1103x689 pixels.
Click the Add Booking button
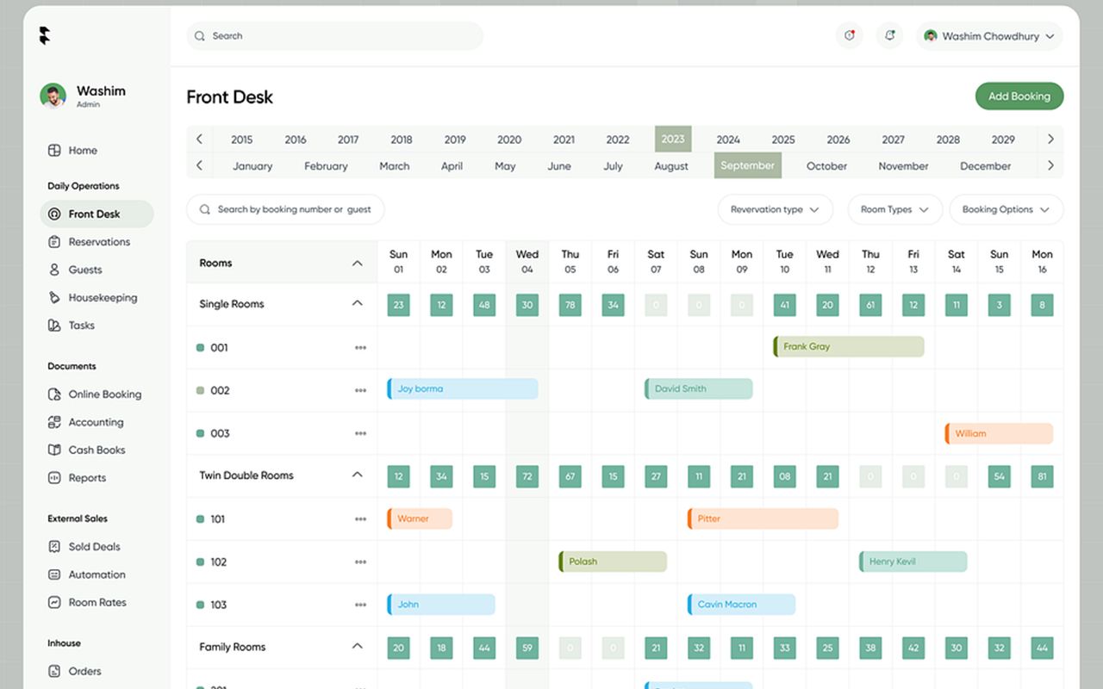1019,96
